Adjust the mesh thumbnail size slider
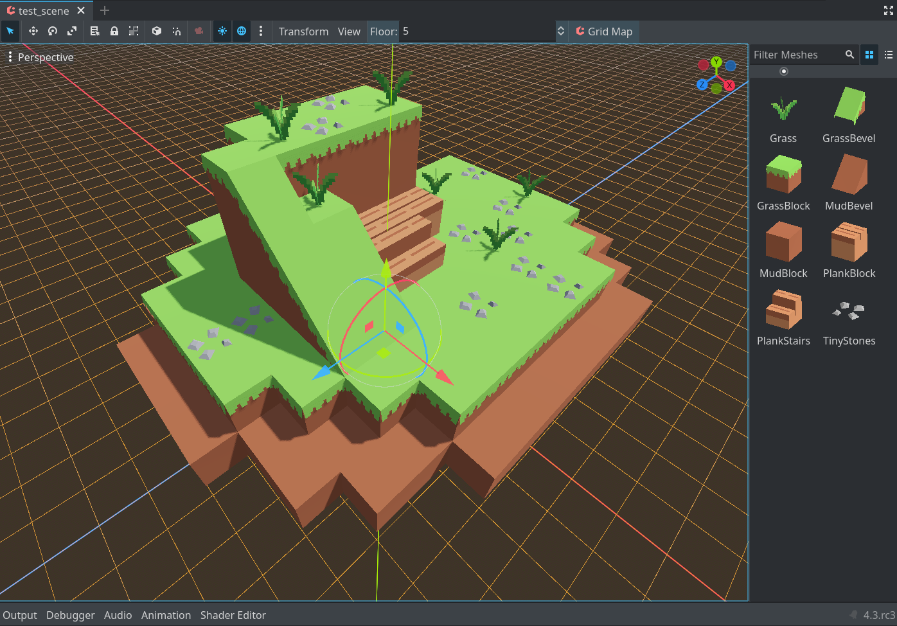The image size is (897, 626). (x=783, y=71)
